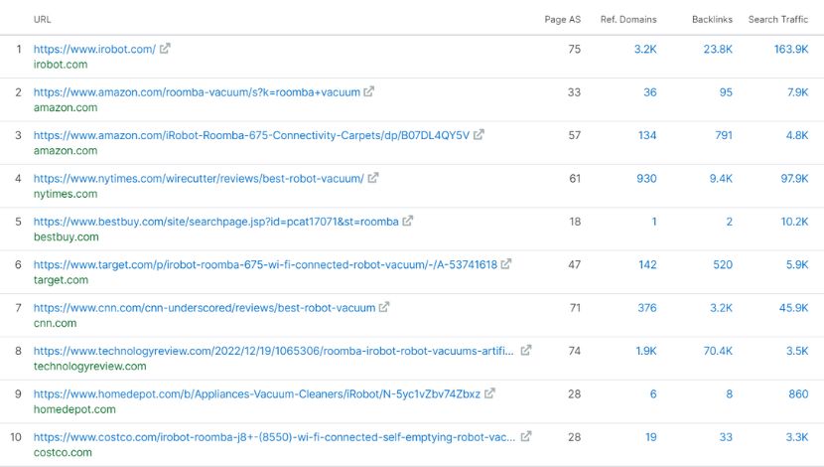
Task: Click 97.9K search traffic for nytimes row
Action: [x=791, y=178]
